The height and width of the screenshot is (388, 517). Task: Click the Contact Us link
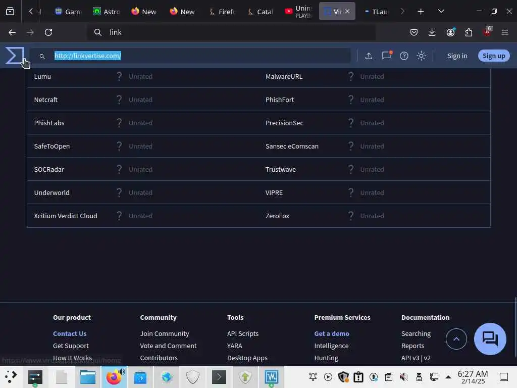click(x=70, y=333)
